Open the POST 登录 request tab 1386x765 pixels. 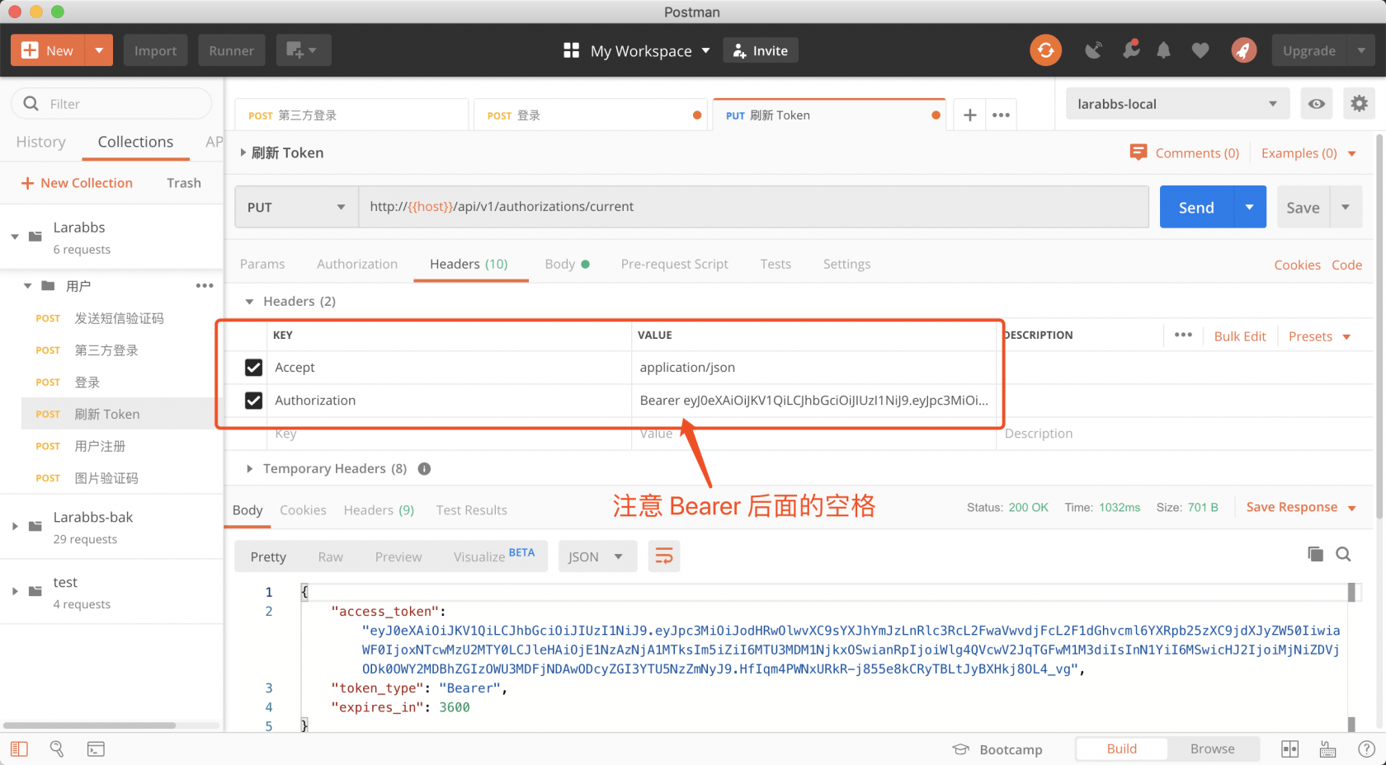pyautogui.click(x=590, y=115)
